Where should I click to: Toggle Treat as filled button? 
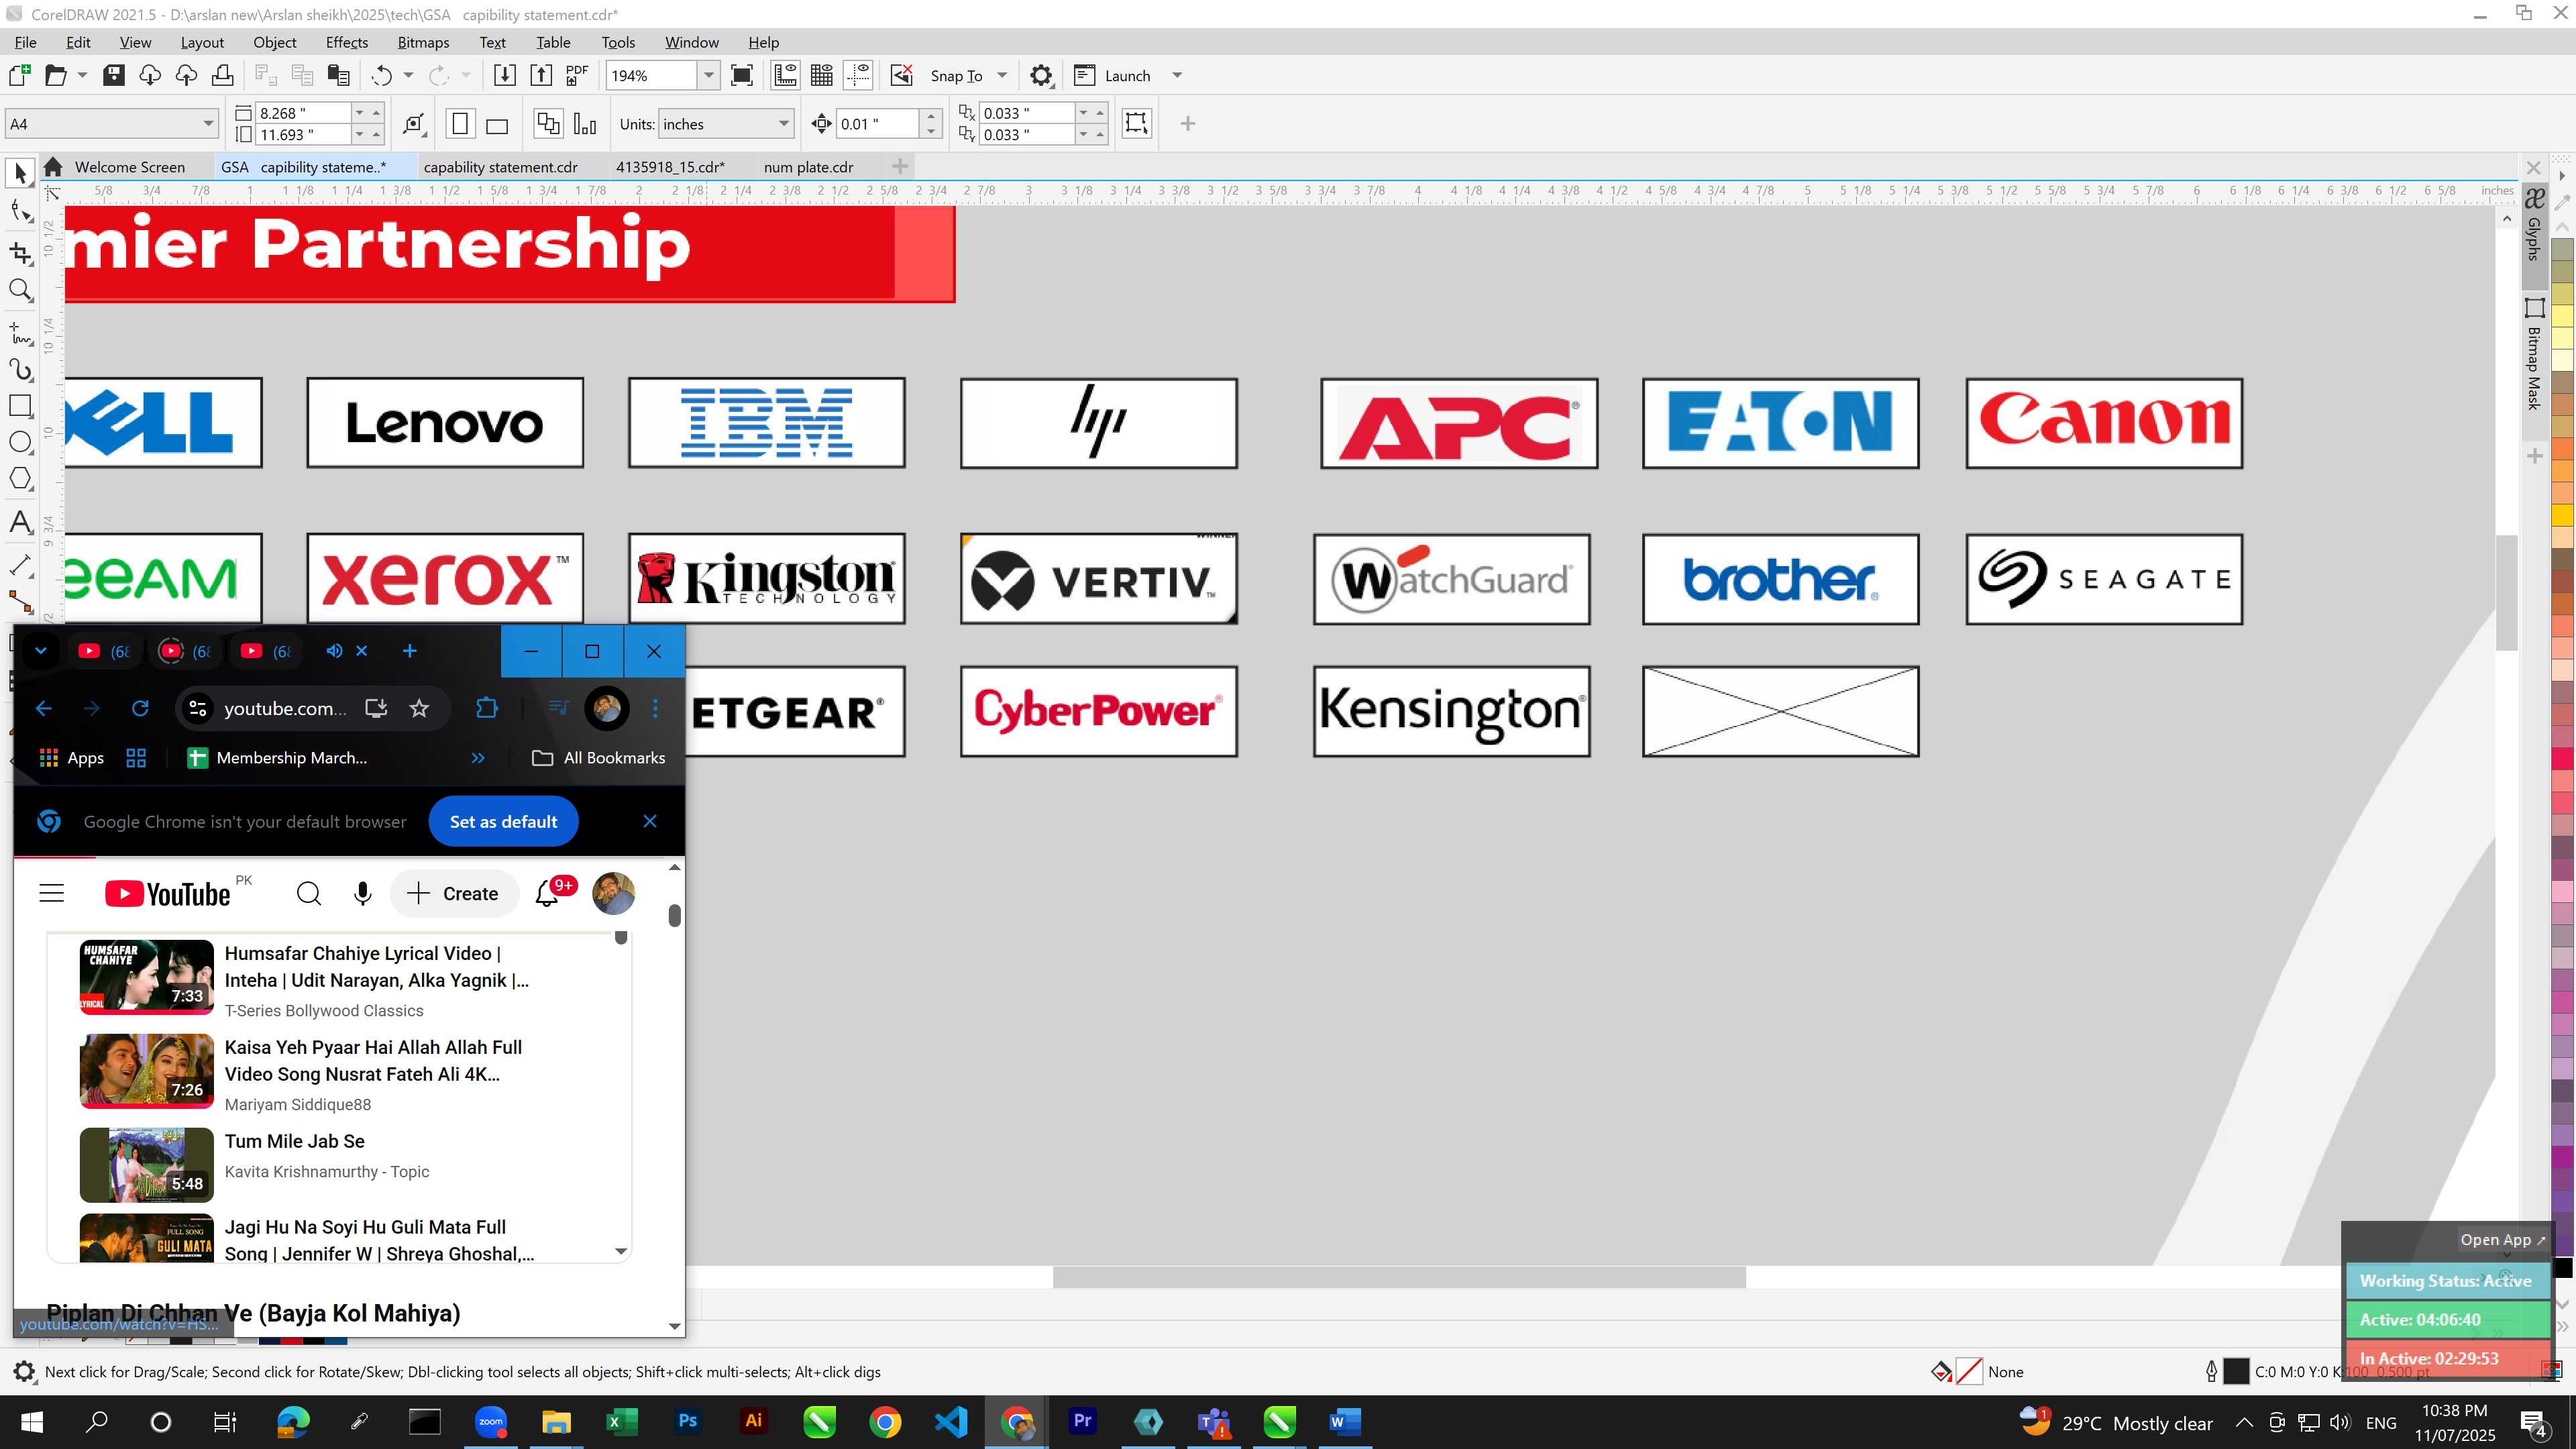(1137, 123)
